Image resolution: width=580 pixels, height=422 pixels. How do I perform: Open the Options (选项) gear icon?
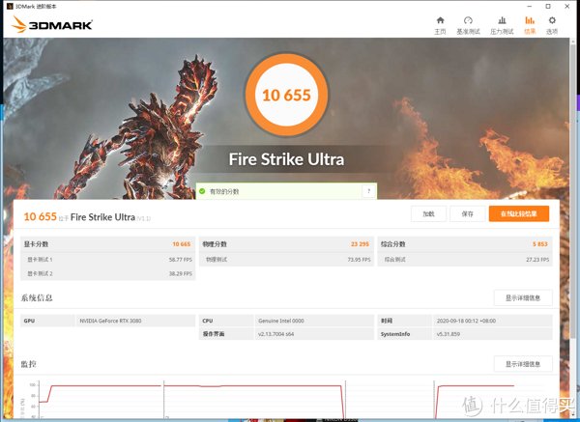tap(552, 25)
